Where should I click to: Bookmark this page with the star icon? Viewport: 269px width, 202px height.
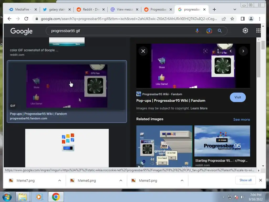coord(232,19)
